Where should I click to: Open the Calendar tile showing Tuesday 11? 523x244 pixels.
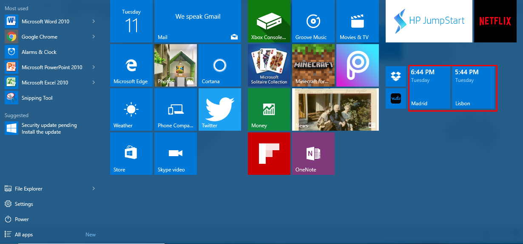(x=131, y=21)
